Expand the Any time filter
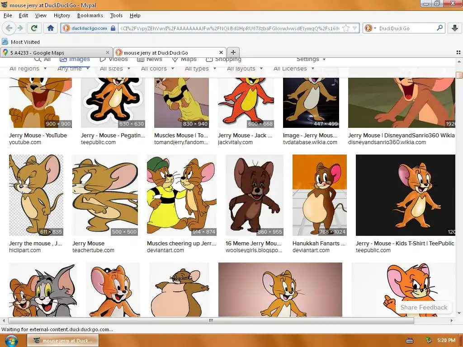The width and height of the screenshot is (463, 347). click(x=74, y=69)
